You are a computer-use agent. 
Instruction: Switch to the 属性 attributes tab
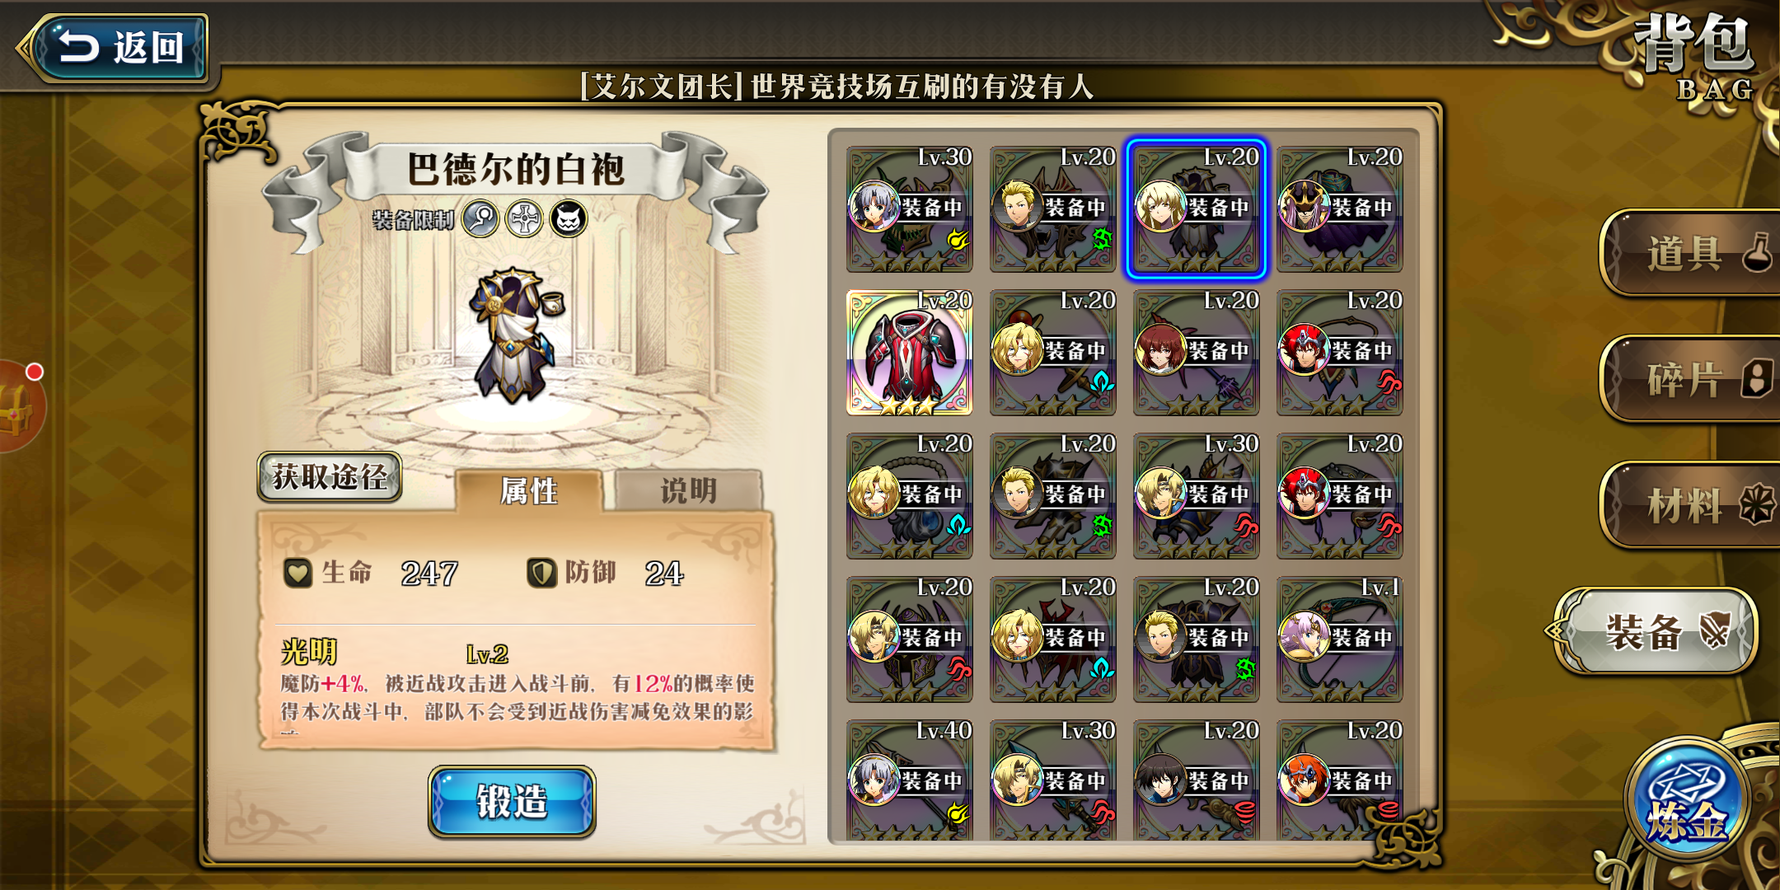pyautogui.click(x=528, y=491)
